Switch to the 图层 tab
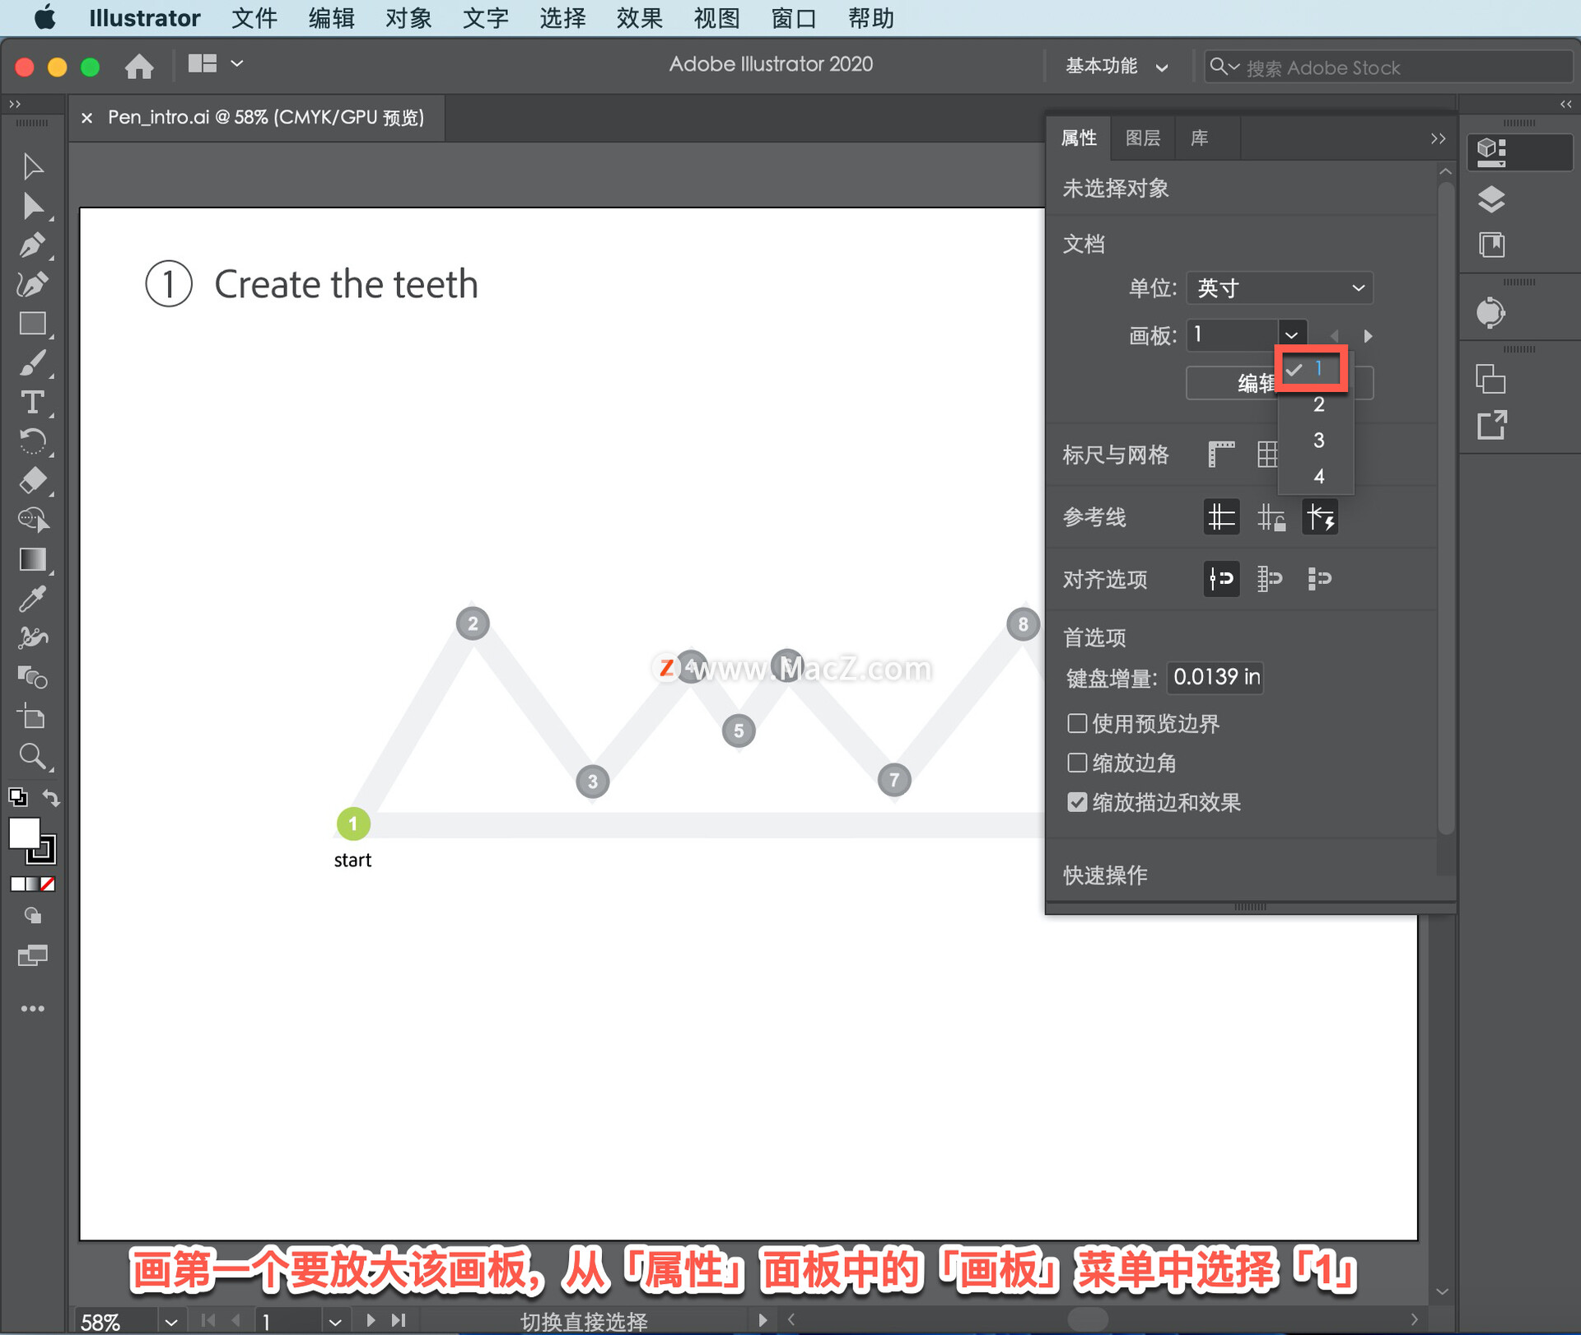Viewport: 1581px width, 1335px height. pyautogui.click(x=1142, y=138)
